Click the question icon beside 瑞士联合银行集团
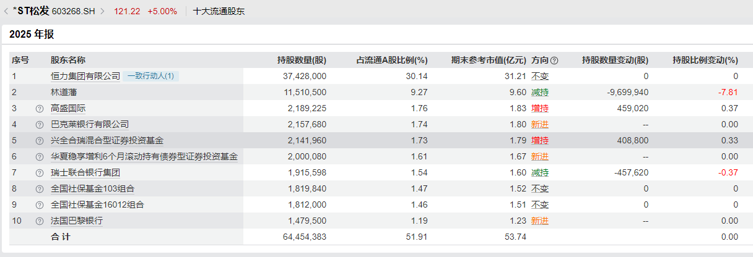 tap(40, 173)
